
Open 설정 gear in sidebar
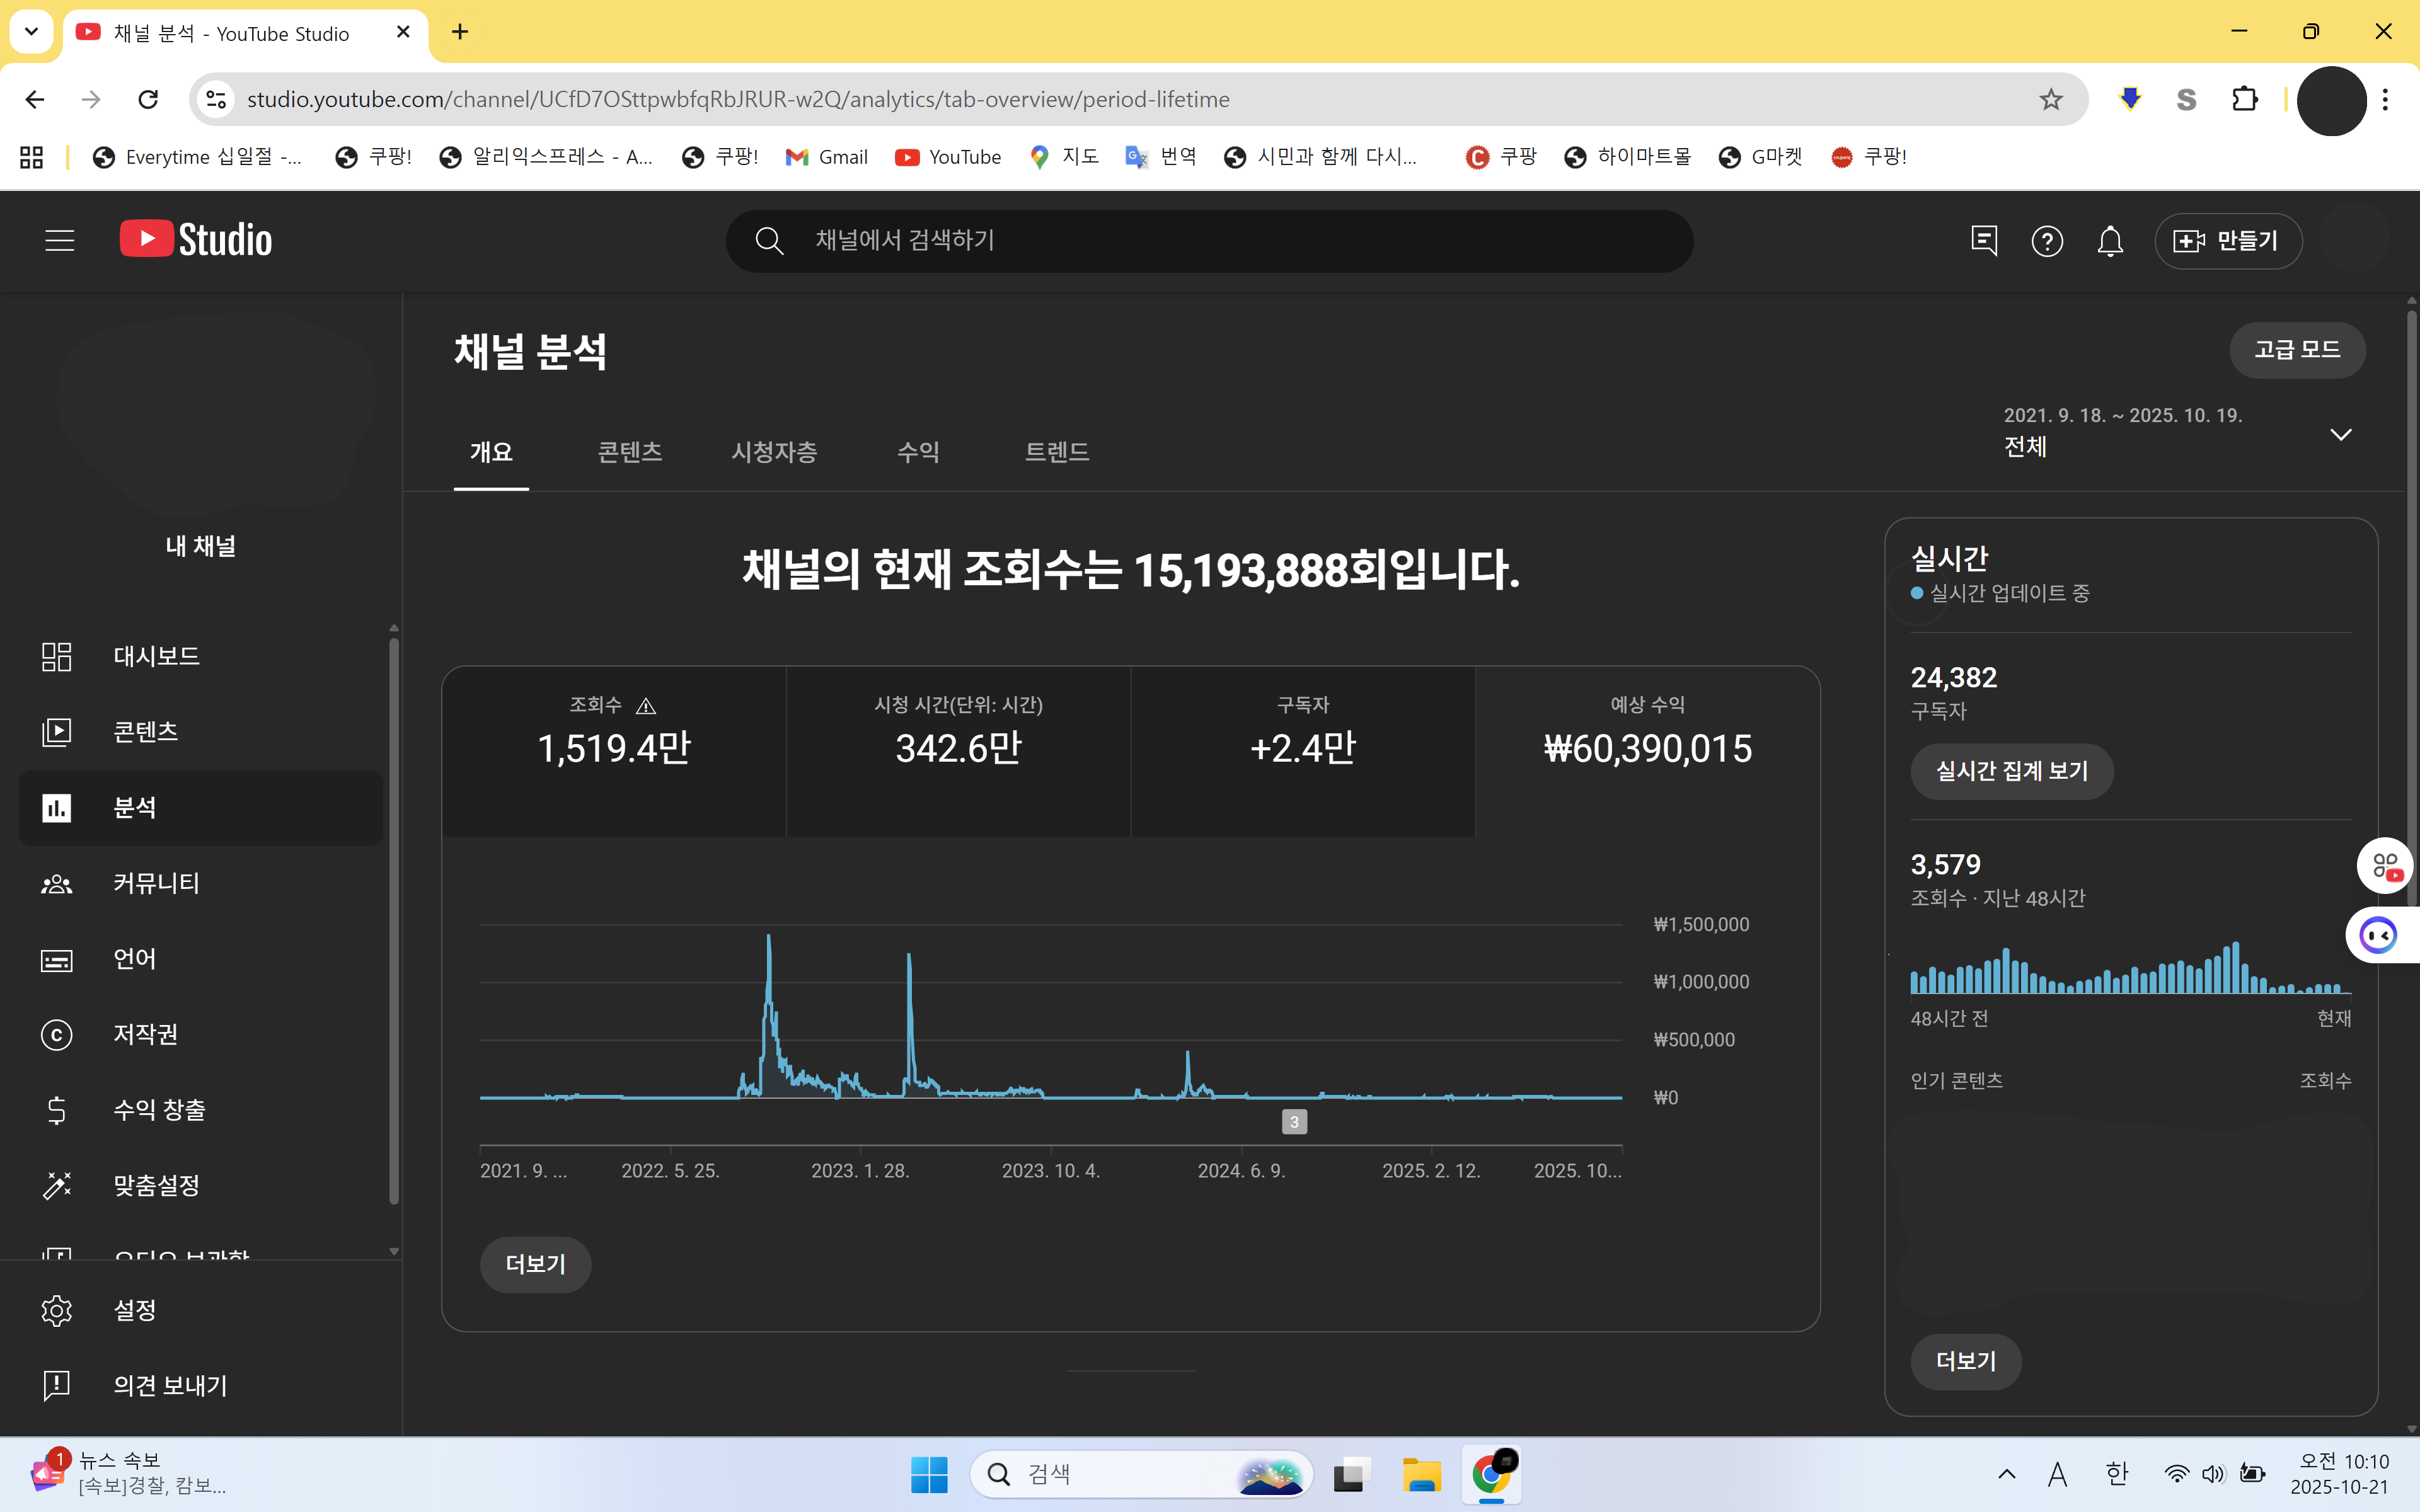click(134, 1310)
